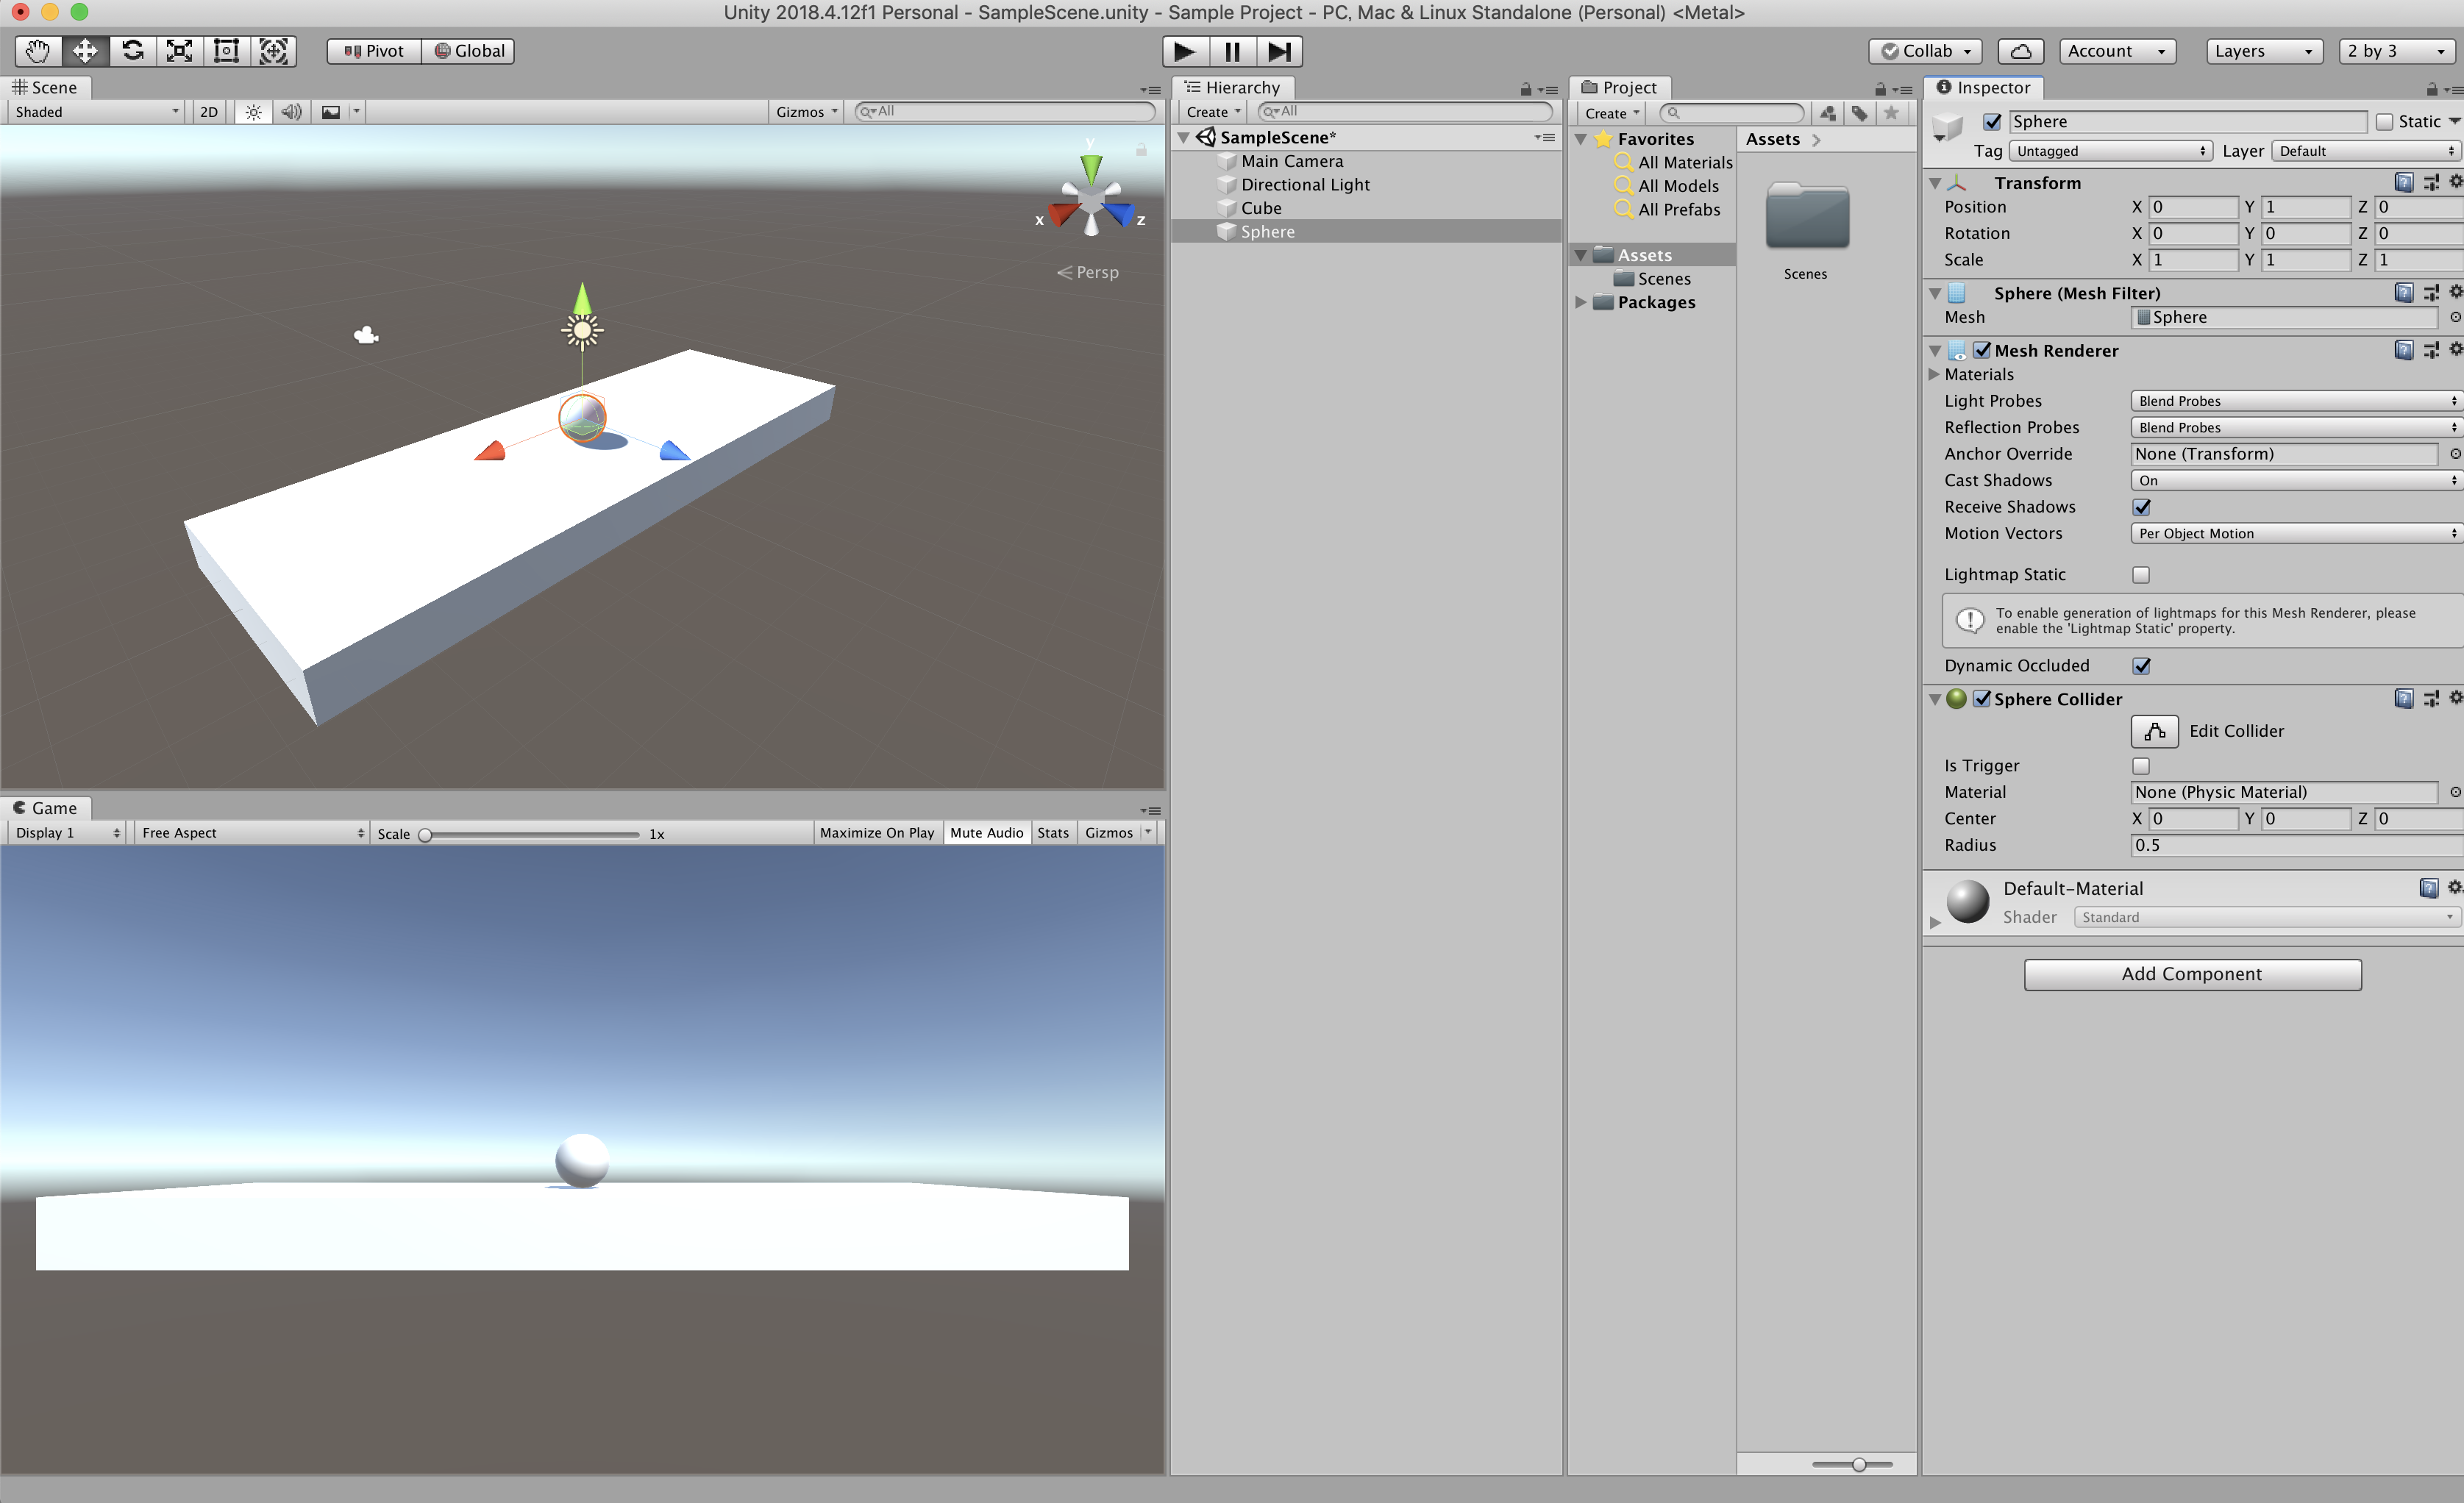The image size is (2464, 1503).
Task: Click the 2D view toggle button
Action: 207,111
